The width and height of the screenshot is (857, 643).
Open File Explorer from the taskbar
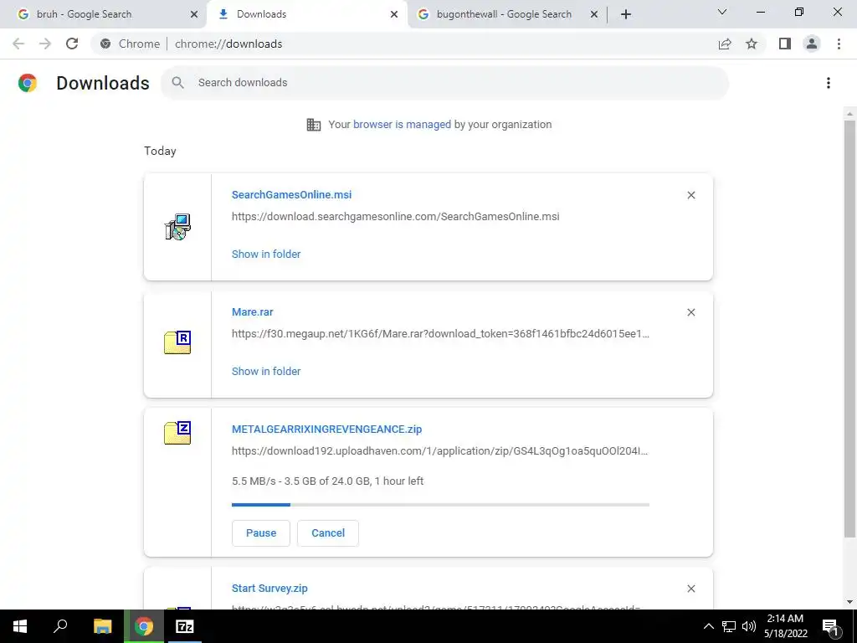pyautogui.click(x=102, y=626)
